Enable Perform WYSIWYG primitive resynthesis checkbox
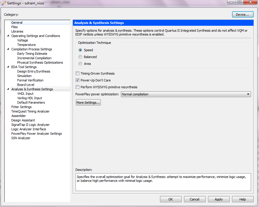The height and width of the screenshot is (207, 259). point(77,87)
